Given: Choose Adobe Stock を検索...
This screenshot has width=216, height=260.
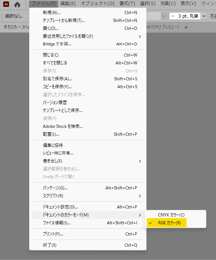Looking at the screenshot, I should click(88, 126).
